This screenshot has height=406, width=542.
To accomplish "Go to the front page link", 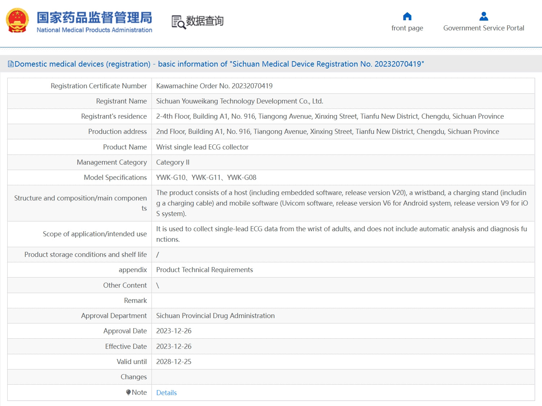I will coord(407,28).
